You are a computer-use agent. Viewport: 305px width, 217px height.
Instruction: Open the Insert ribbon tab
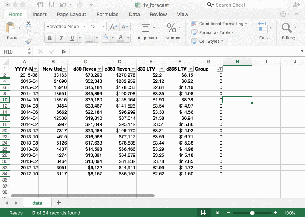coord(40,14)
